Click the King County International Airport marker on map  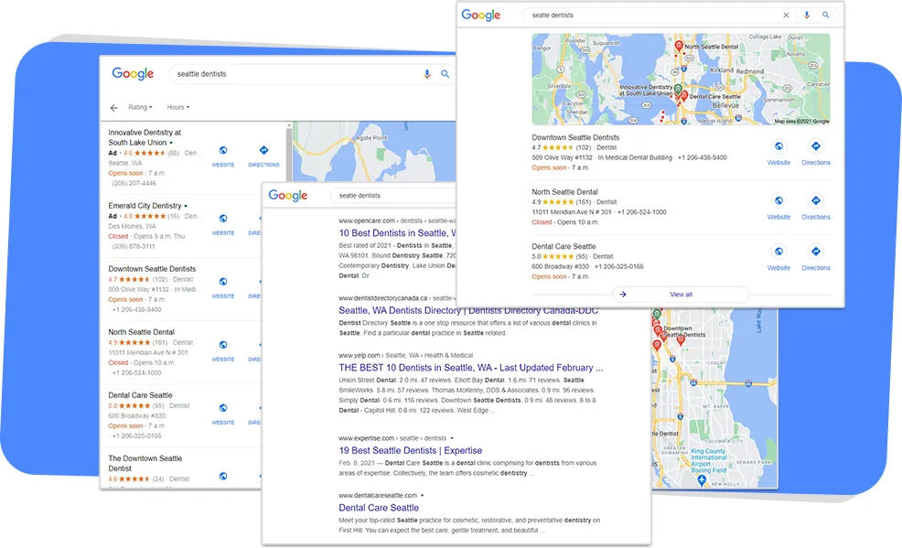tap(702, 480)
